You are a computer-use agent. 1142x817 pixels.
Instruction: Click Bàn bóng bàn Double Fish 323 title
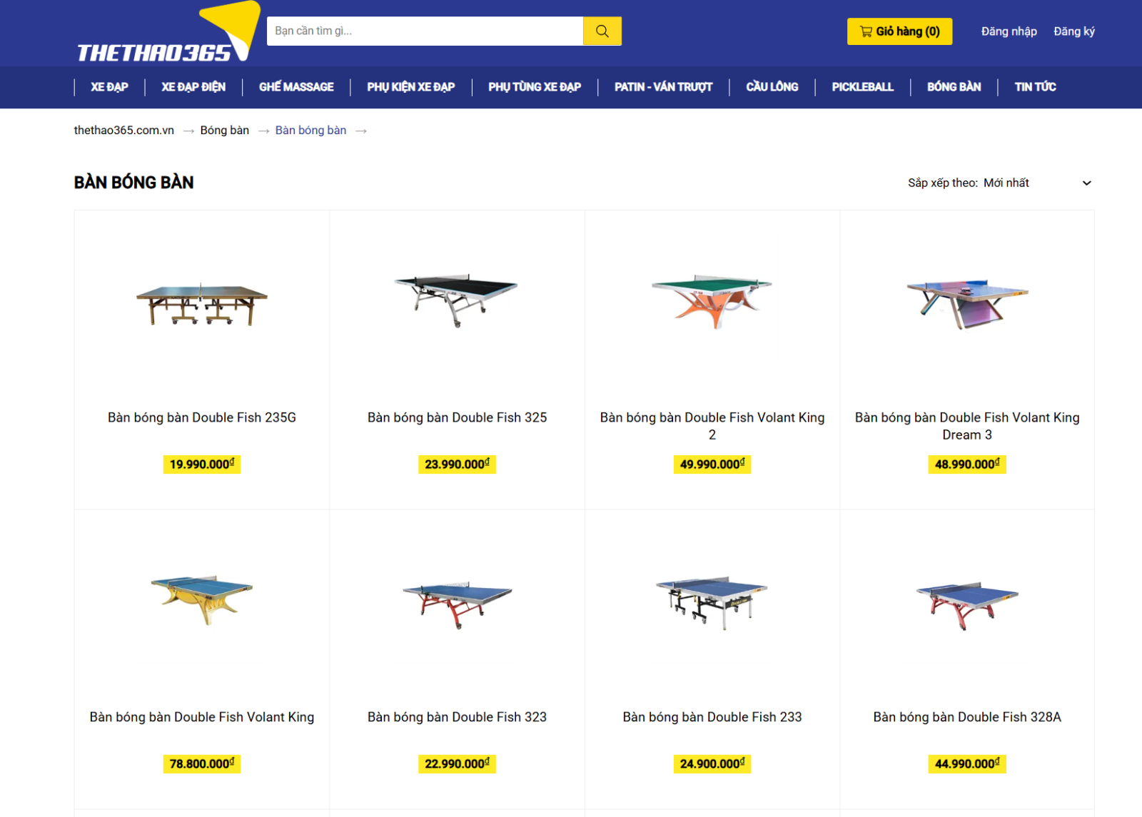tap(457, 717)
